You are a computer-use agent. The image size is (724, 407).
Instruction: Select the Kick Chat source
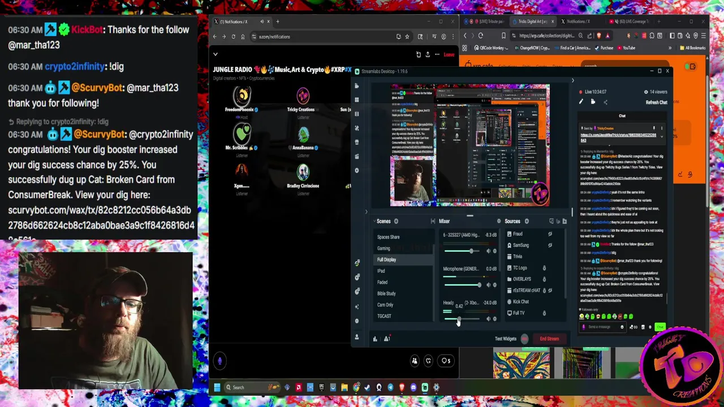coord(521,302)
